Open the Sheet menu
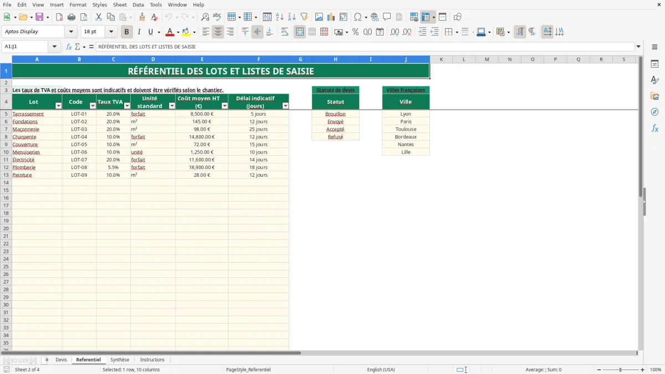 pyautogui.click(x=120, y=4)
